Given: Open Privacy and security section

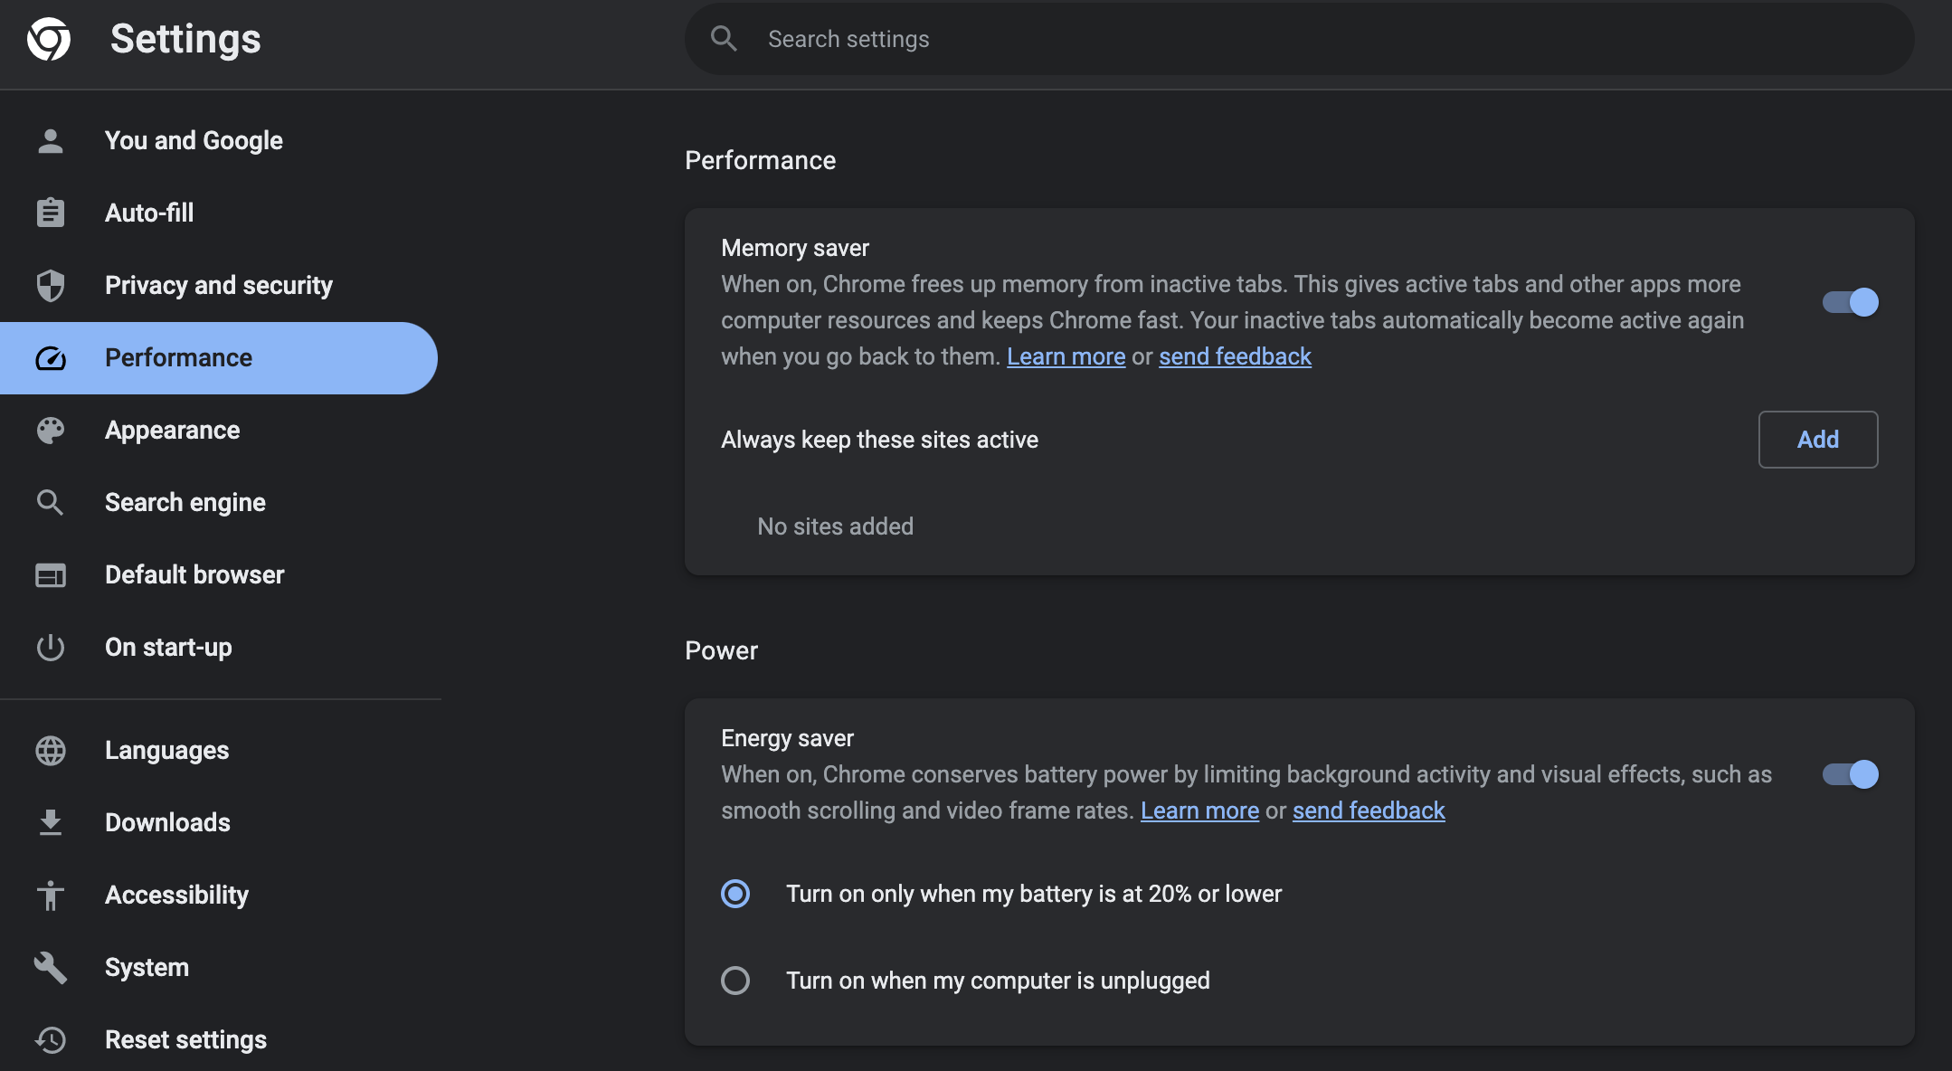Looking at the screenshot, I should tap(219, 286).
